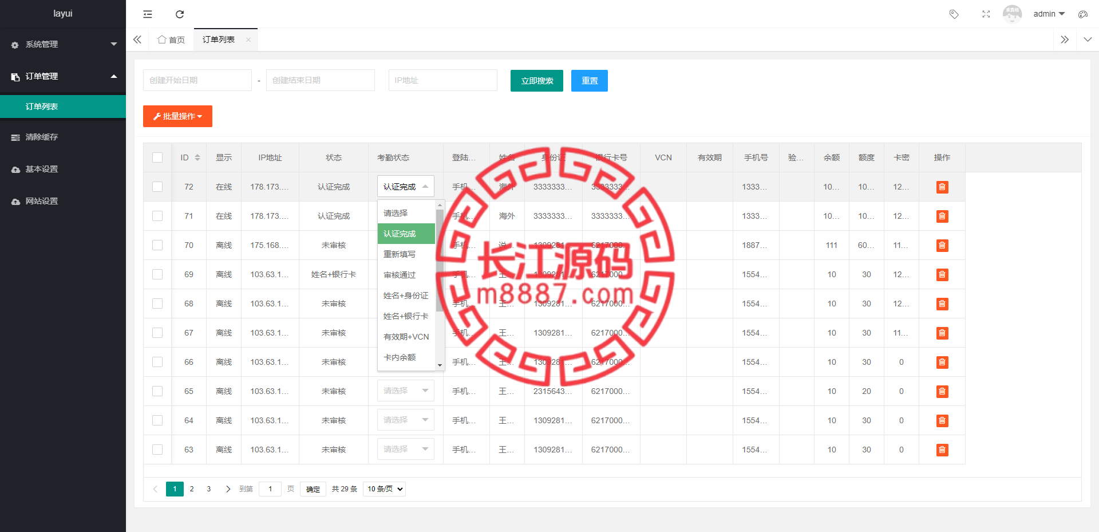
Task: Expand 系统管理 sidebar menu
Action: pos(63,44)
